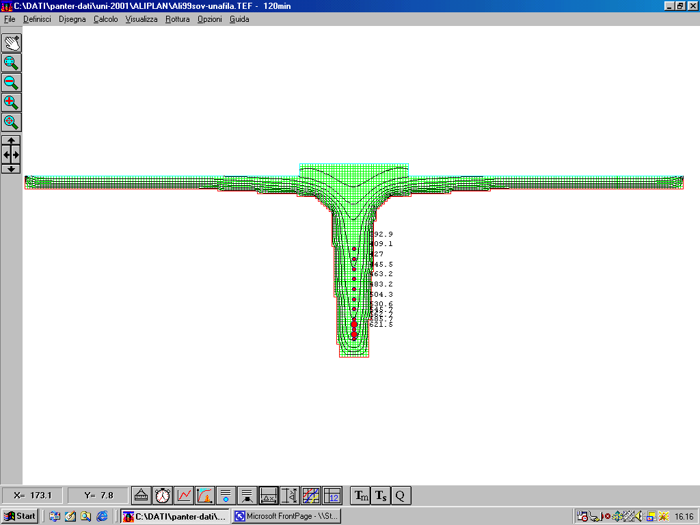The height and width of the screenshot is (525, 700).
Task: Open the Visualizza menu
Action: (x=141, y=19)
